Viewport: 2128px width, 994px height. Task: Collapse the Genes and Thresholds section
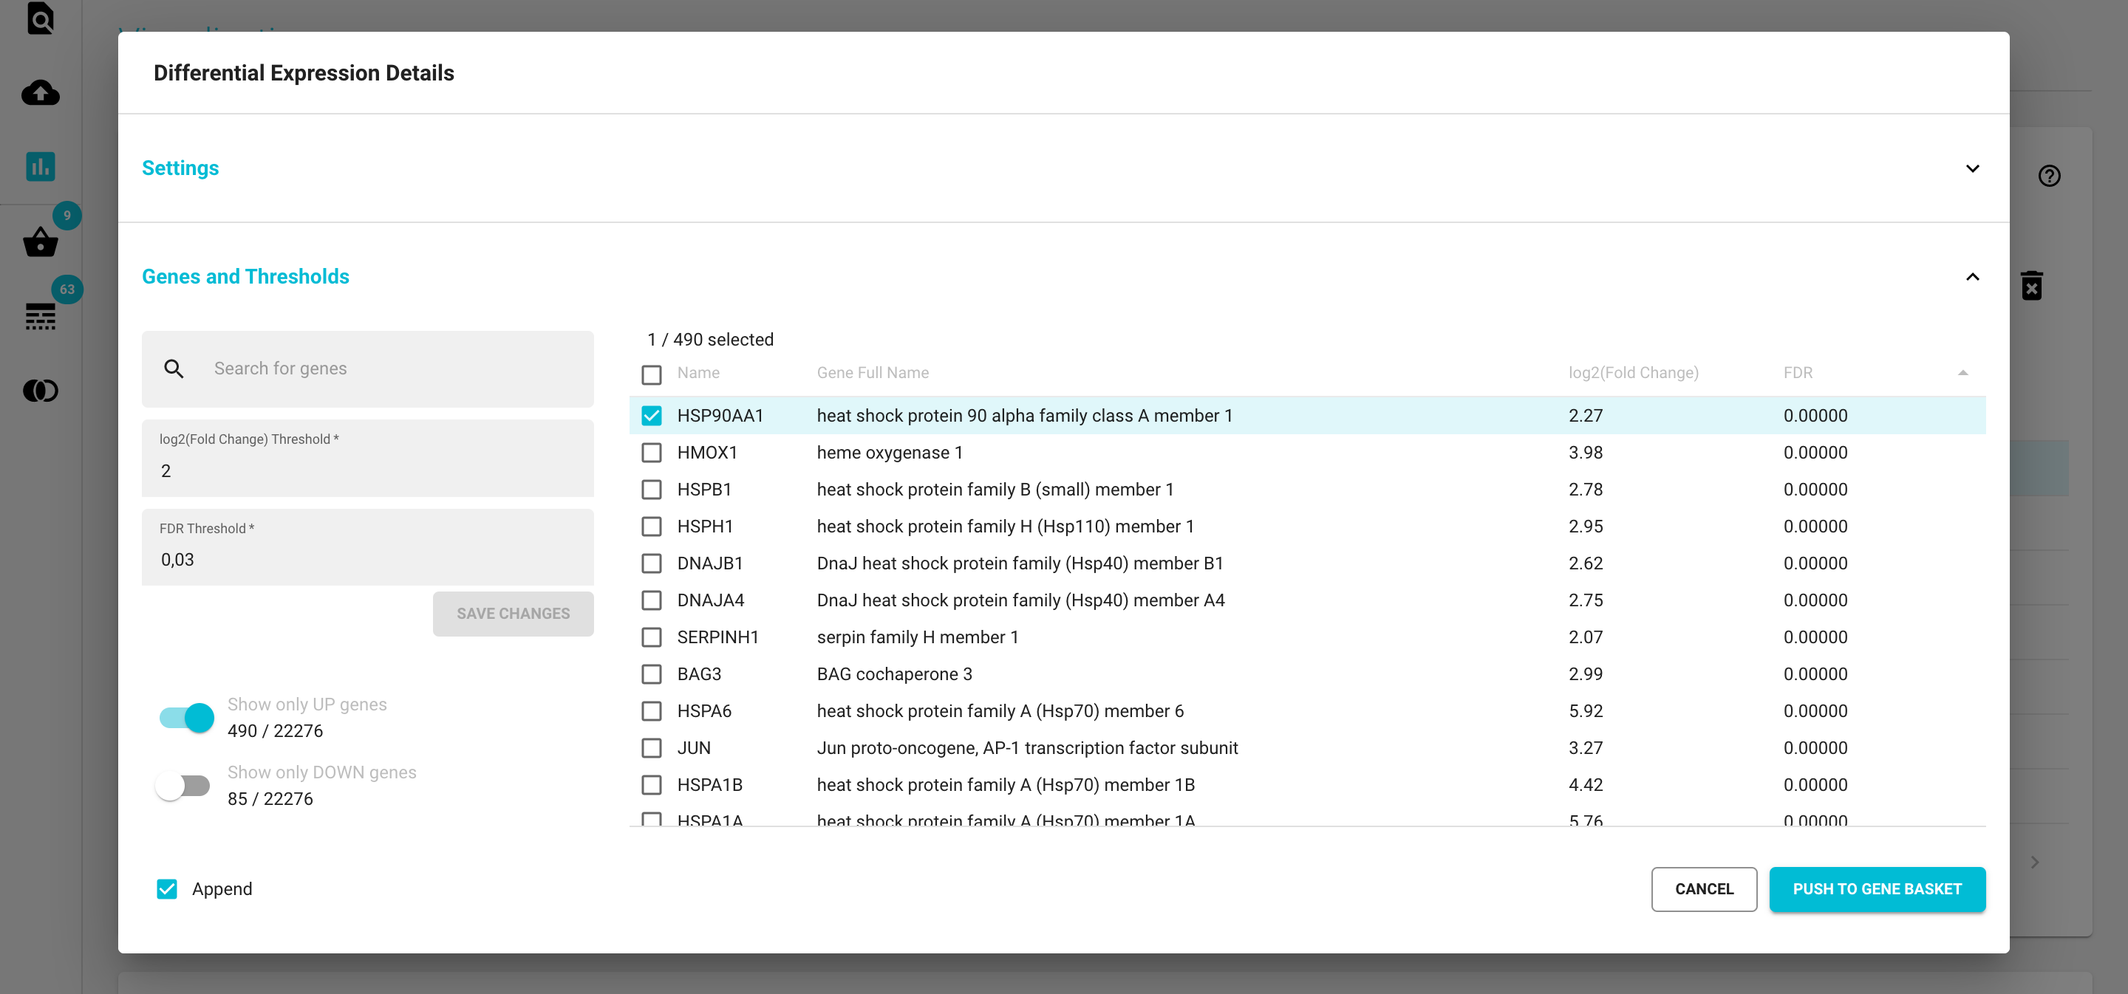[x=1972, y=277]
